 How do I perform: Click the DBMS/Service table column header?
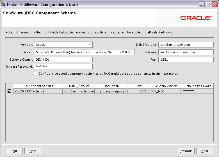pos(79,86)
